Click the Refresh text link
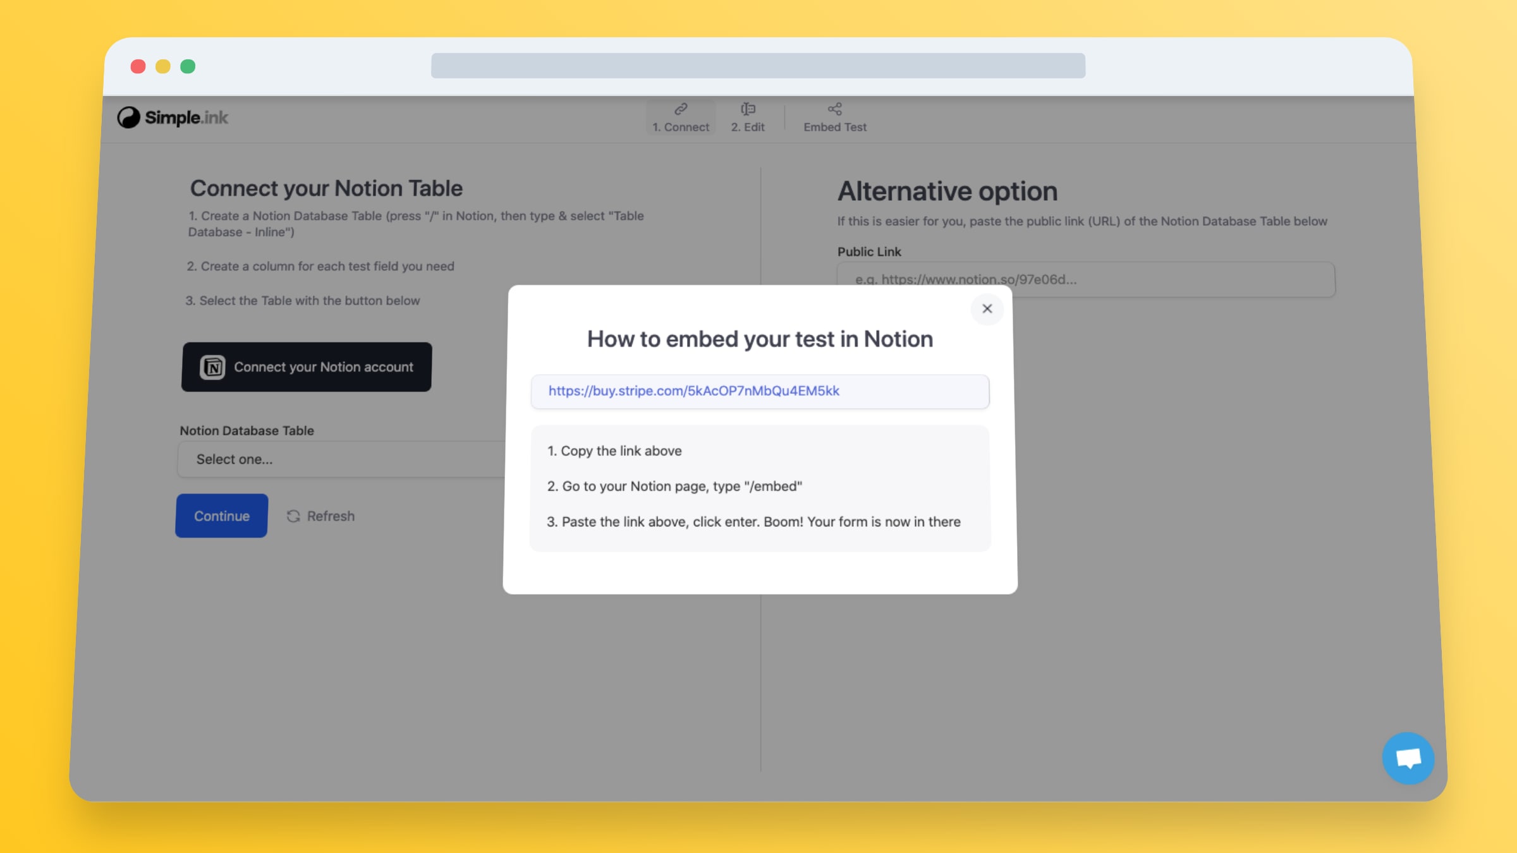The height and width of the screenshot is (853, 1517). pyautogui.click(x=331, y=516)
